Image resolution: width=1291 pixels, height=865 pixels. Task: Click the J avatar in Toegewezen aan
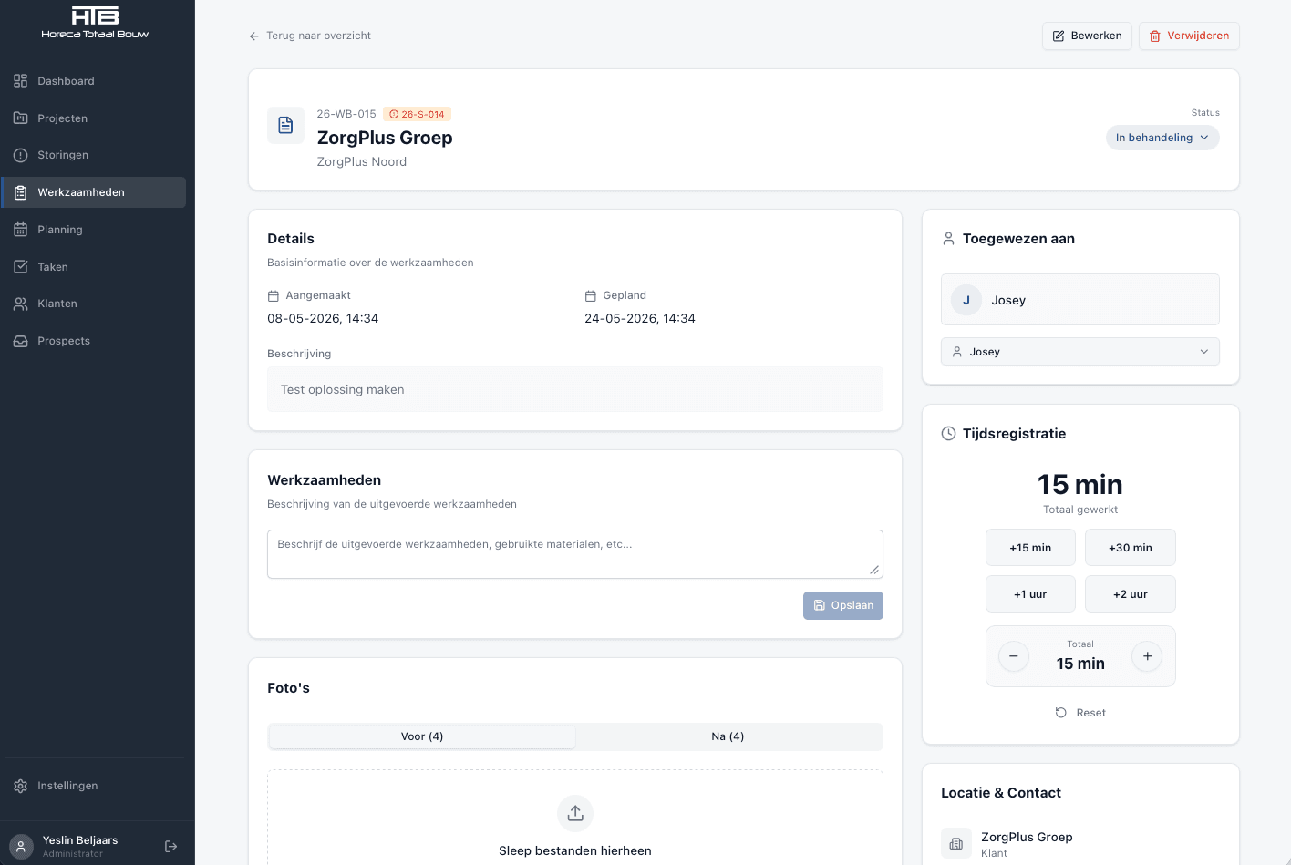966,300
